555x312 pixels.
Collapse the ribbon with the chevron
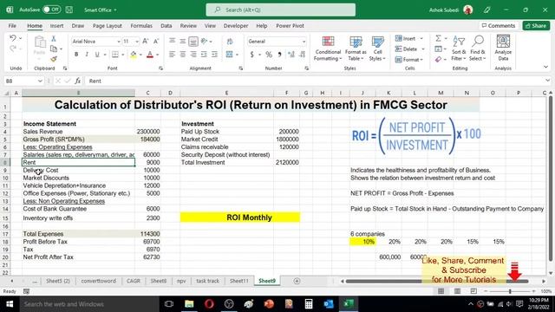tap(545, 67)
